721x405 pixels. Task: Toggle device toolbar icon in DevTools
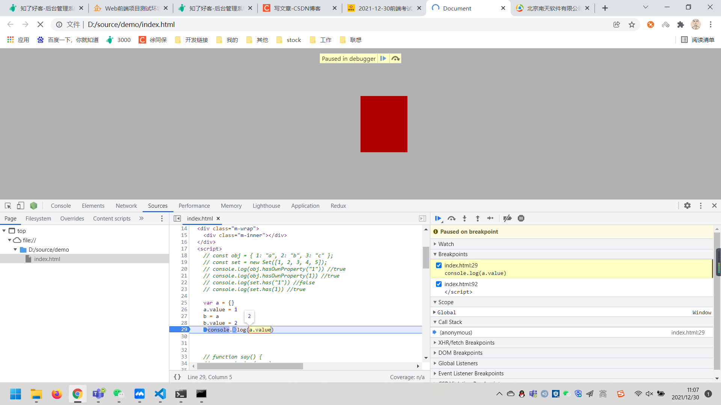coord(21,205)
